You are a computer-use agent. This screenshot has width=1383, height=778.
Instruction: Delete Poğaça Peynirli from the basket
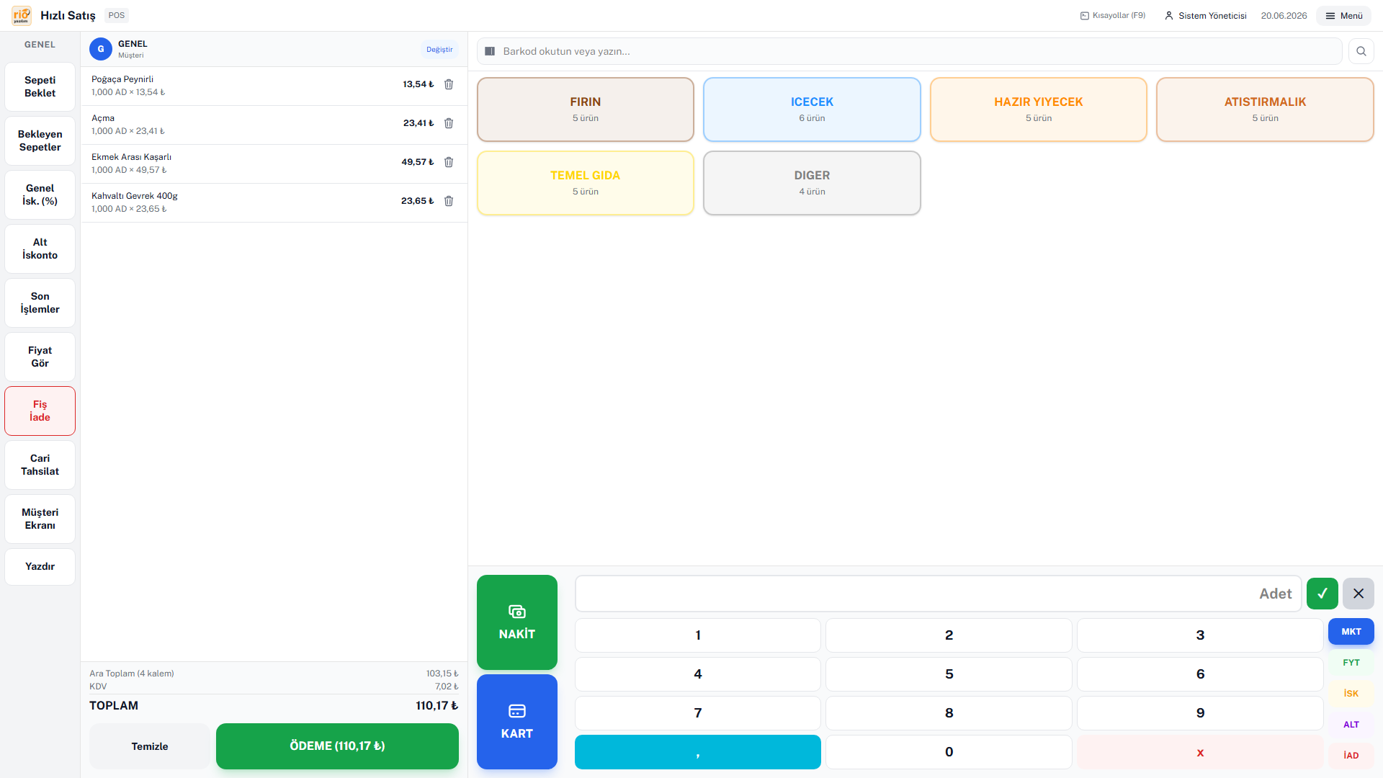(x=449, y=84)
